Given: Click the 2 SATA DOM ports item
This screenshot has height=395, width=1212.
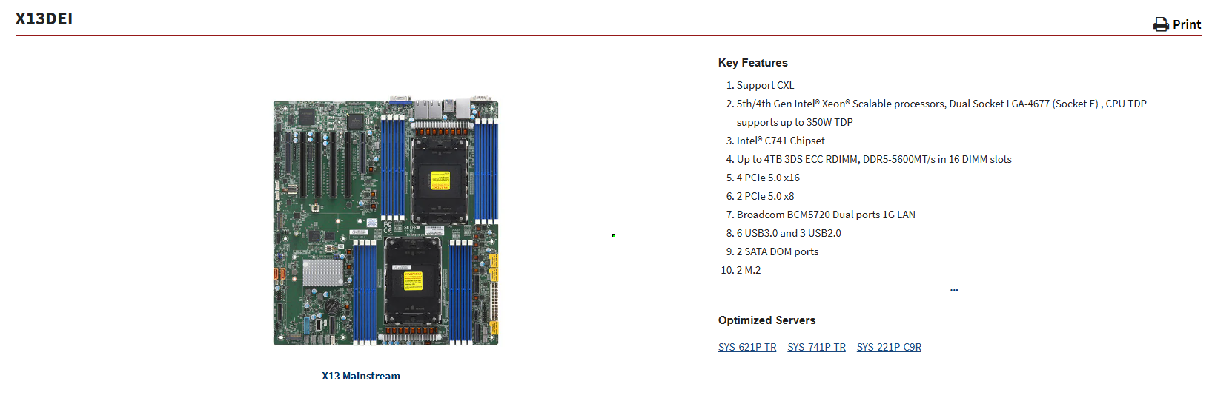Looking at the screenshot, I should [777, 251].
